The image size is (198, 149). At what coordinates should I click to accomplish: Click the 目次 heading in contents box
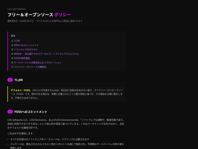pyautogui.click(x=13, y=36)
